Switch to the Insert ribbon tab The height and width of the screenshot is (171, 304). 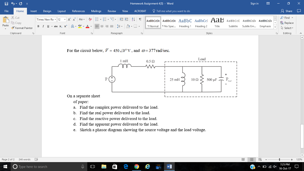[33, 11]
